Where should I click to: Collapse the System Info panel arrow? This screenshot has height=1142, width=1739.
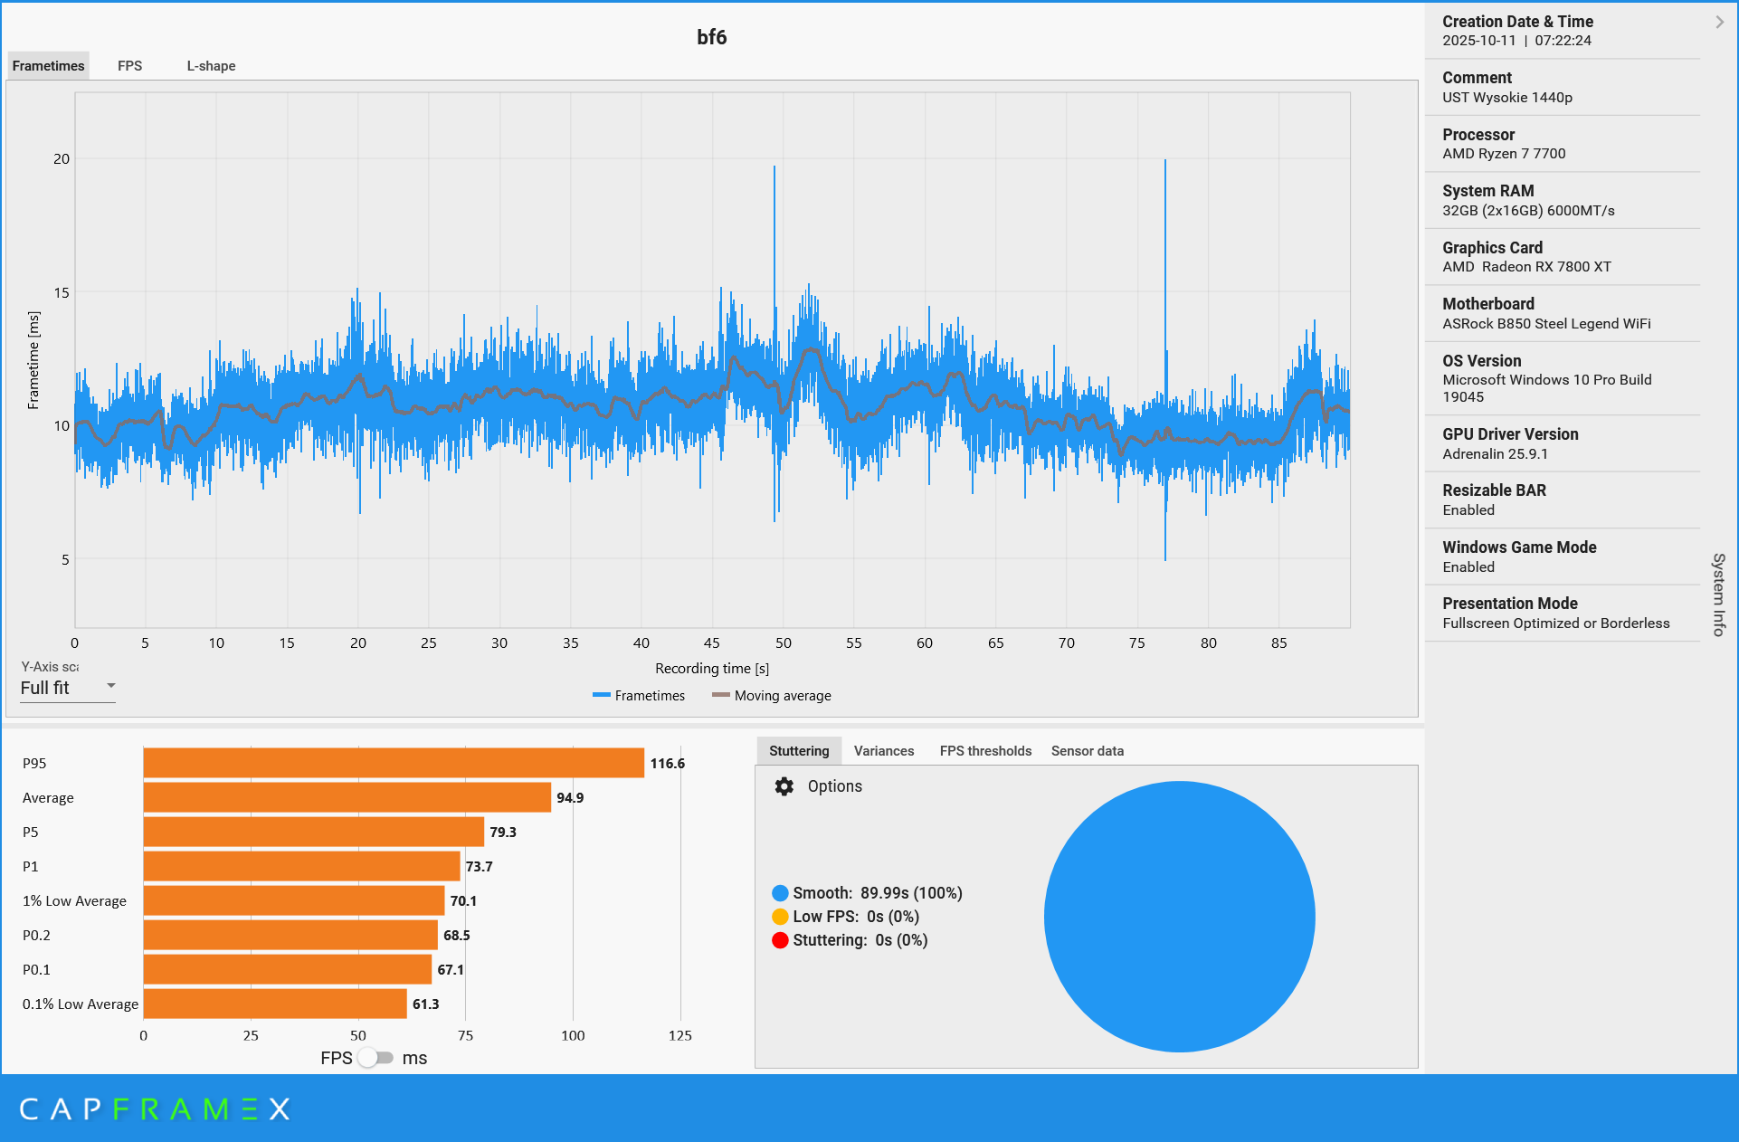(x=1719, y=22)
